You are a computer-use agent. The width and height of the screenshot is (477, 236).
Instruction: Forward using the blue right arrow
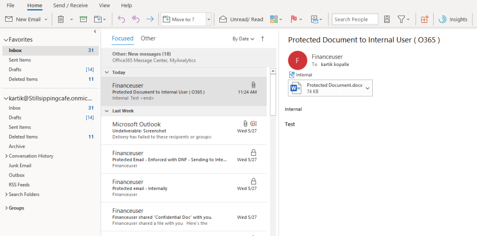150,20
